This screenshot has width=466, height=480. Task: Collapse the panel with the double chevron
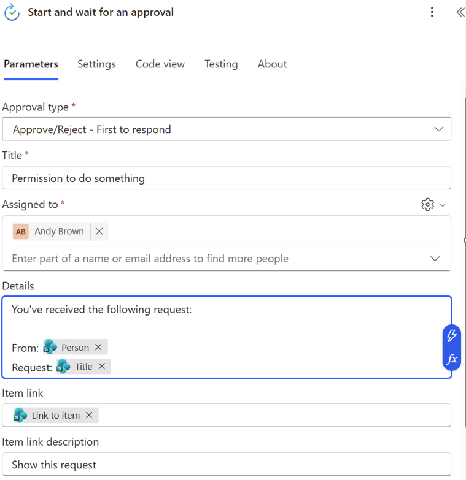[460, 12]
